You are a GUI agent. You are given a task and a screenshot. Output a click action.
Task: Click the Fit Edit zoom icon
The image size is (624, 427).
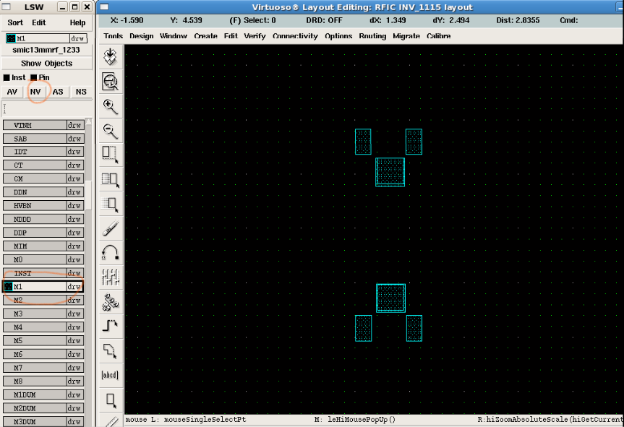coord(110,82)
